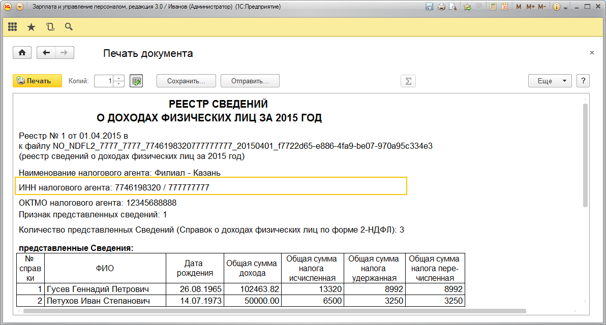Click the help question mark button
606x325 pixels.
click(583, 81)
